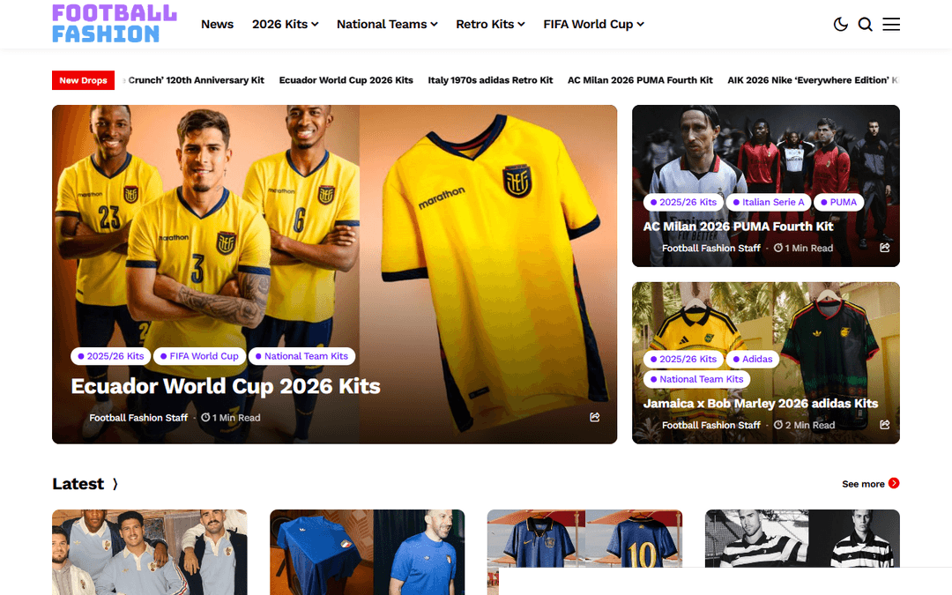The height and width of the screenshot is (595, 952).
Task: Toggle dark mode with the moon icon
Action: (x=840, y=25)
